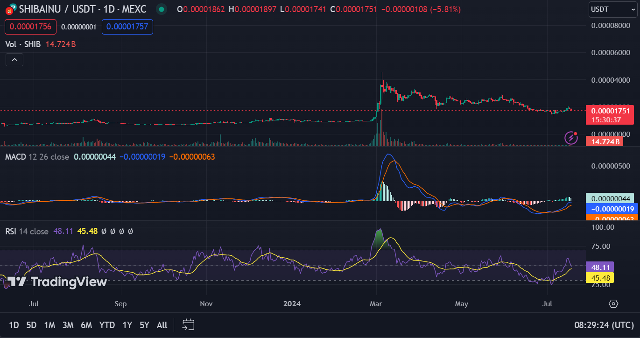
Task: Click the 08:29:24 (UTC) timezone clock
Action: [x=604, y=325]
